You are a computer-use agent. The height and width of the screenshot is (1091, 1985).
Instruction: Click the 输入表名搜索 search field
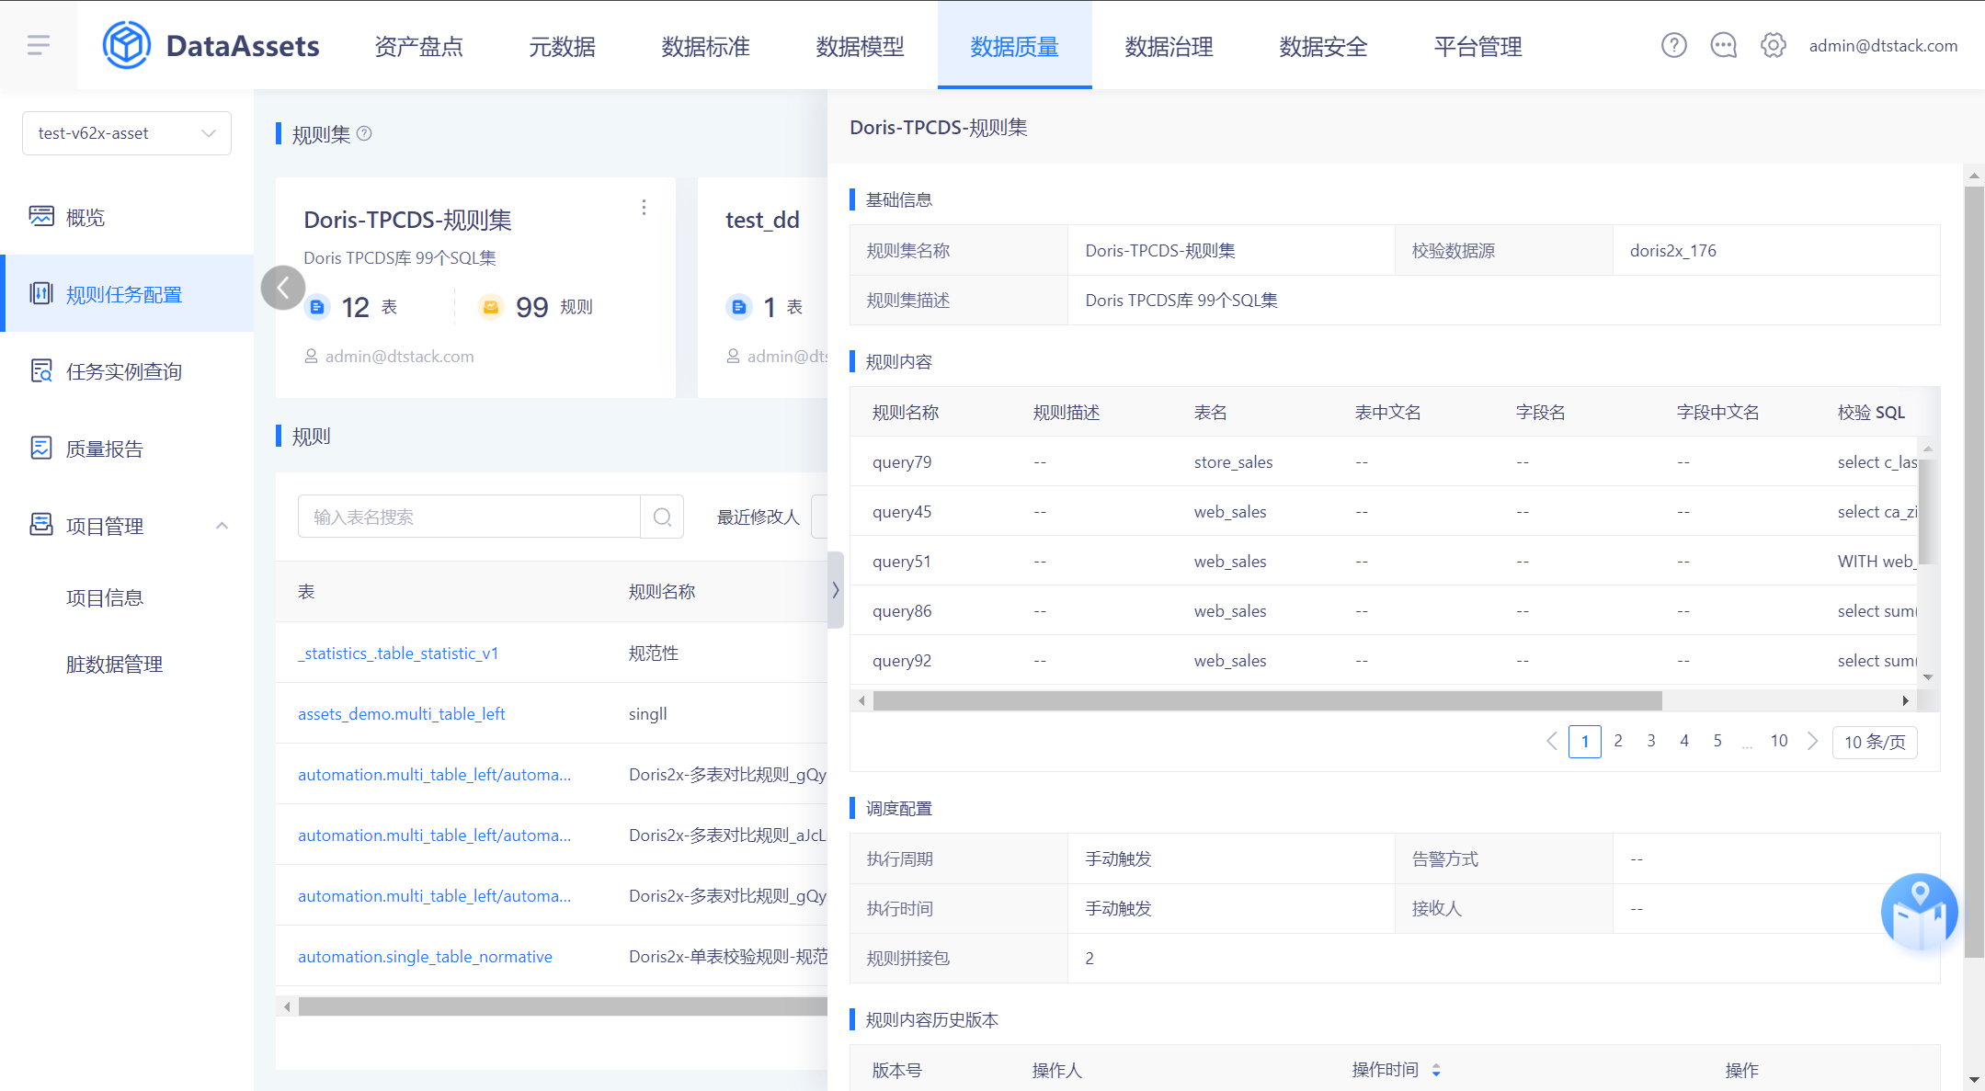point(469,517)
